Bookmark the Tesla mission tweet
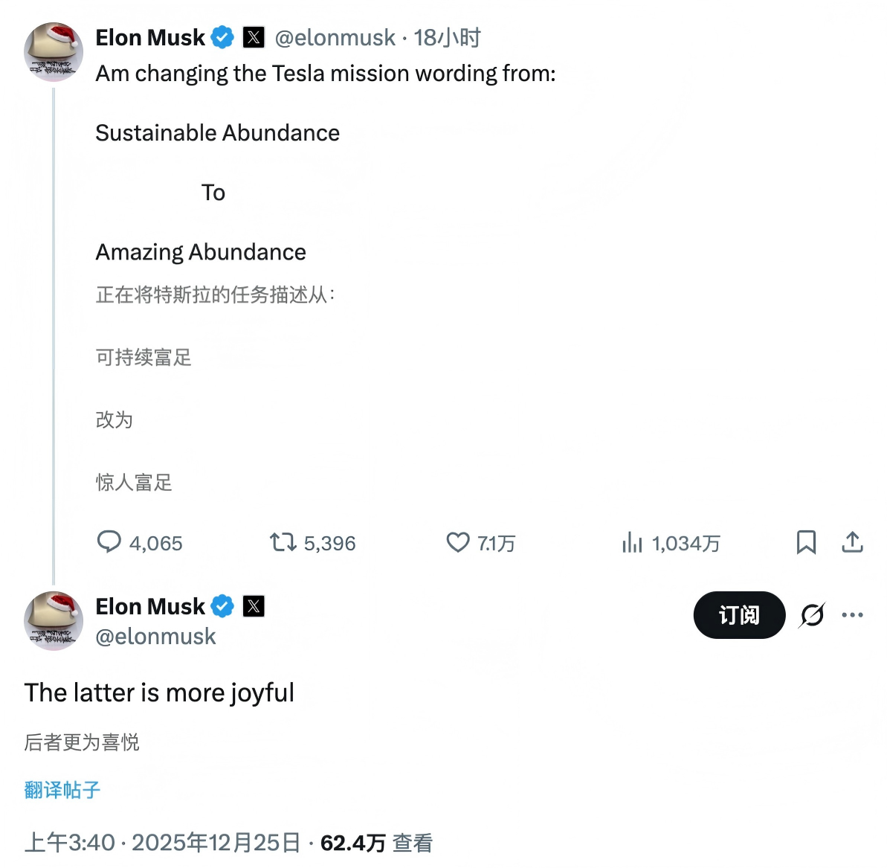The height and width of the screenshot is (868, 887). [806, 542]
